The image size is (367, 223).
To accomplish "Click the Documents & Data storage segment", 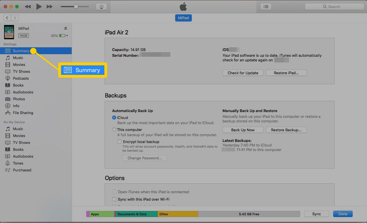I will [x=136, y=214].
